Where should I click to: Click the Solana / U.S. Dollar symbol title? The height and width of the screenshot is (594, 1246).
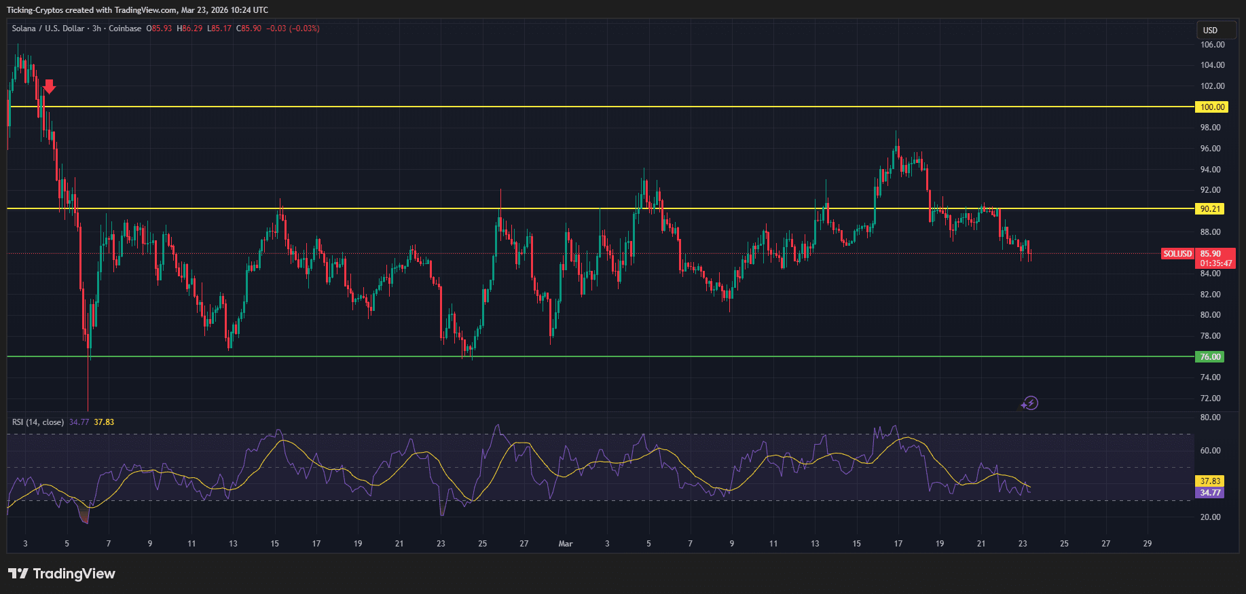pyautogui.click(x=48, y=29)
